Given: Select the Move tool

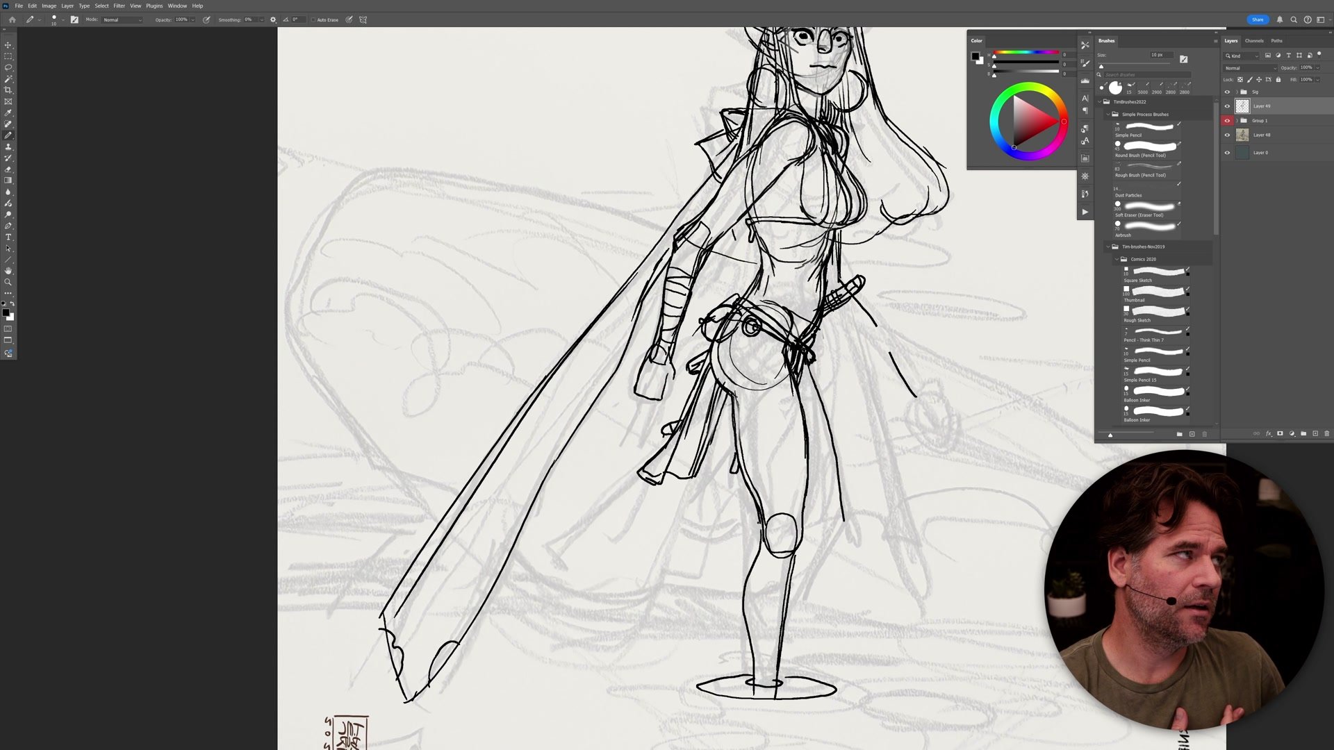Looking at the screenshot, I should (x=8, y=45).
